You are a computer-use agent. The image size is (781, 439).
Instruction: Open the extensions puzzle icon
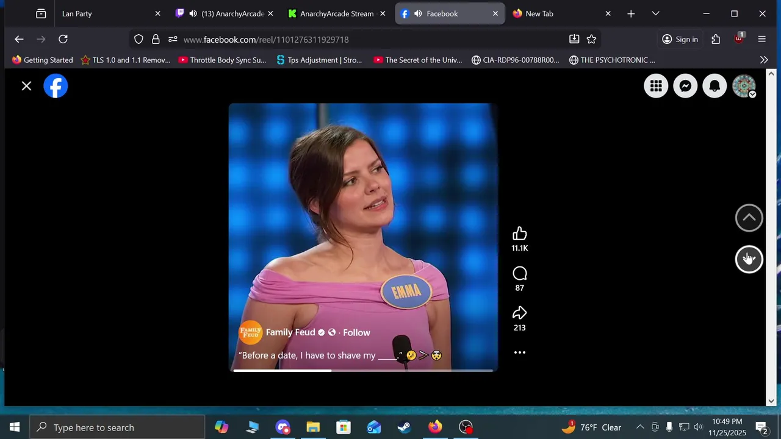pyautogui.click(x=716, y=39)
